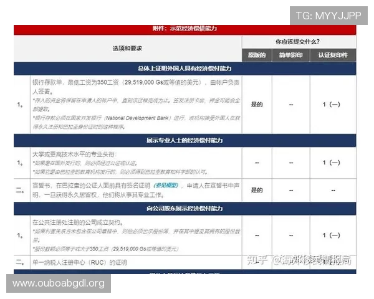The width and height of the screenshot is (374, 299).
Task: Click the note starting 存入的资金将保留
Action: tap(137, 105)
